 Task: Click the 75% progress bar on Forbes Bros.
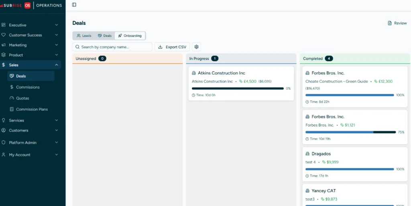pyautogui.click(x=349, y=132)
